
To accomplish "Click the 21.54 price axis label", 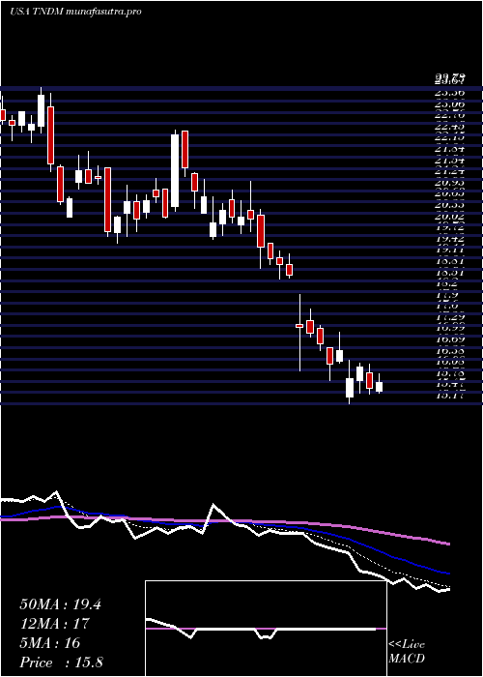I will pyautogui.click(x=450, y=160).
